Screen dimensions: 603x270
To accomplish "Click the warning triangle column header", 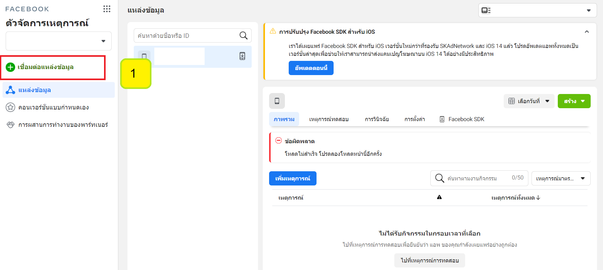I will (439, 197).
